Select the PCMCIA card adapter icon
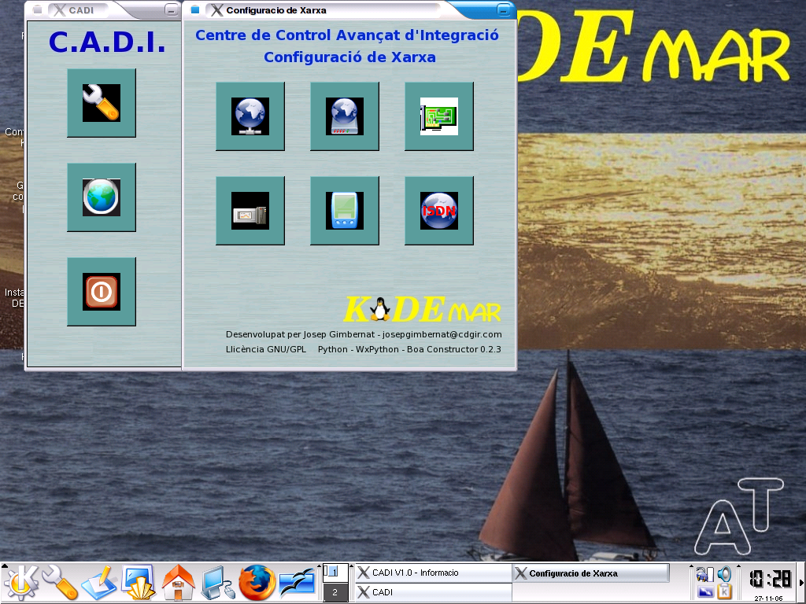The width and height of the screenshot is (806, 604). coord(250,211)
